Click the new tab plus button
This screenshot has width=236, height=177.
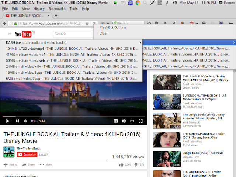(x=56, y=15)
